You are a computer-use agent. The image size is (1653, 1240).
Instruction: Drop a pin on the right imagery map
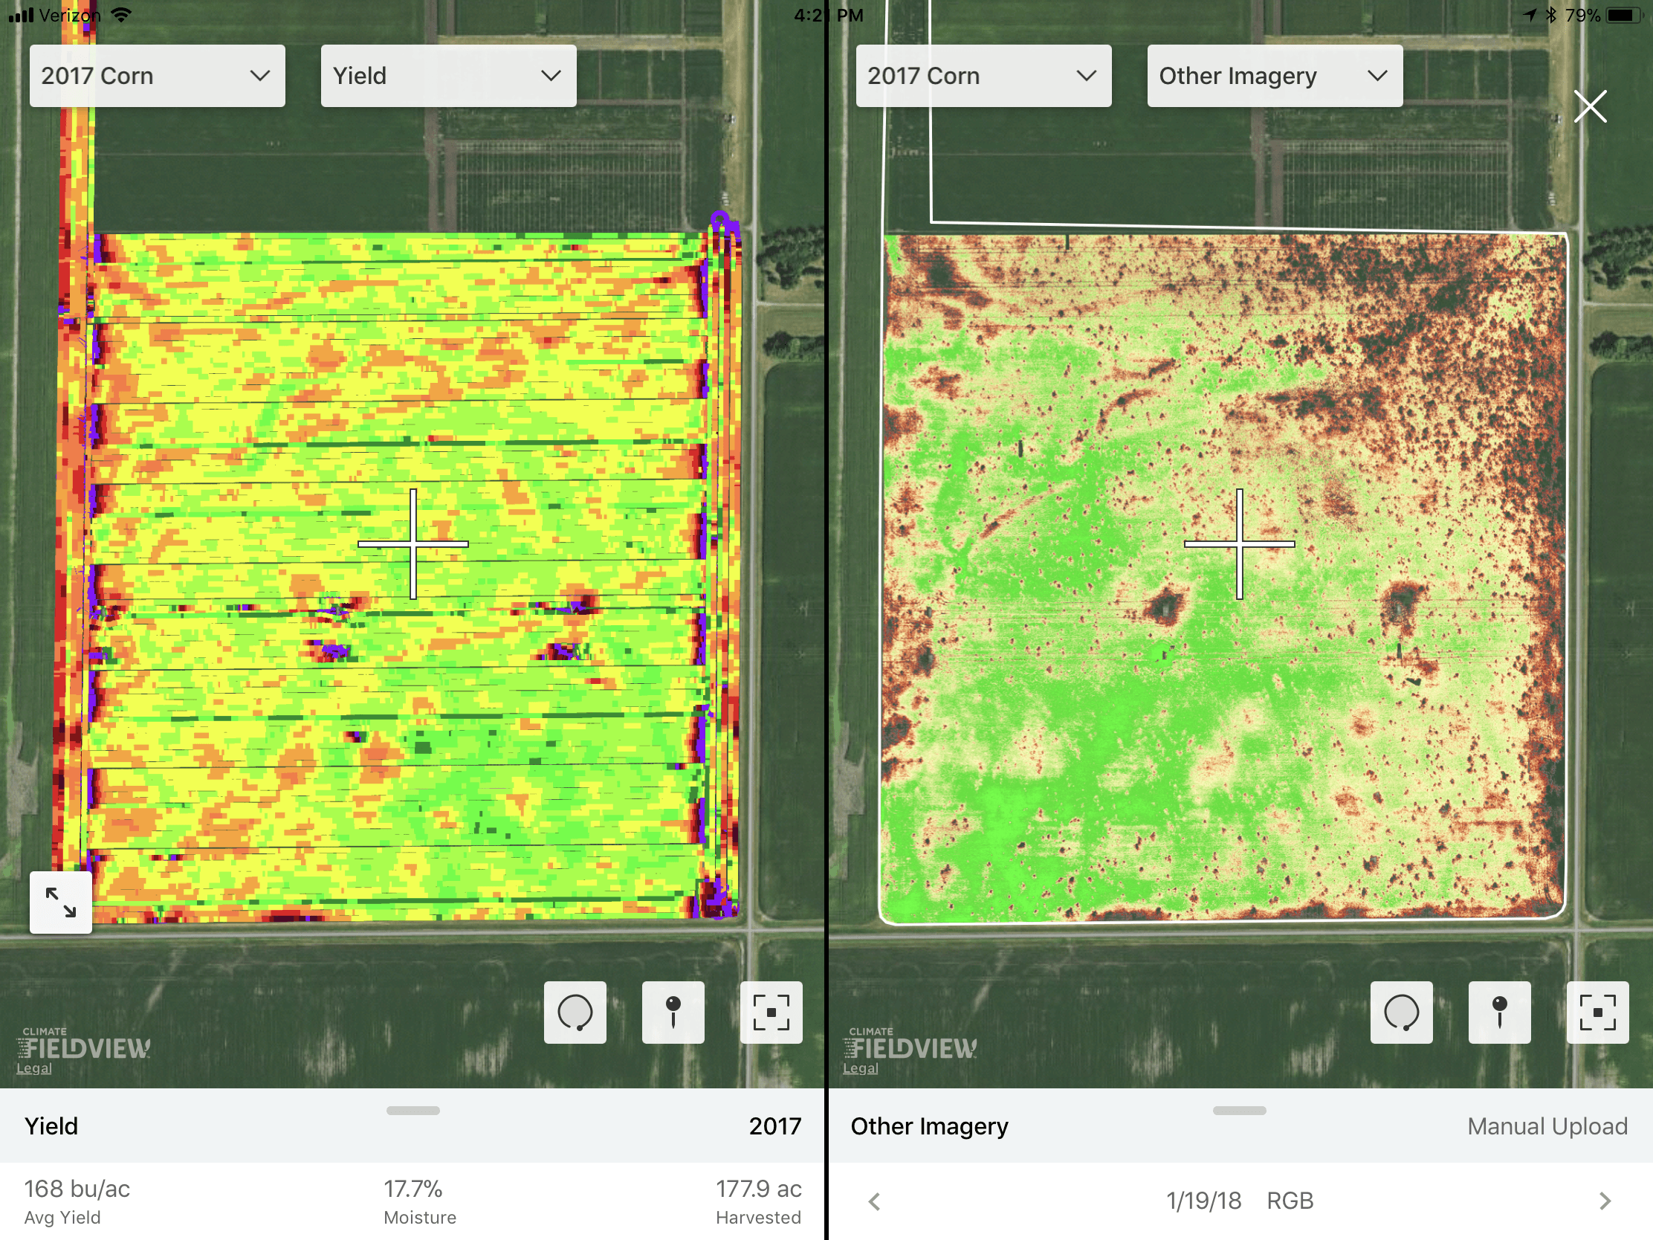click(x=1499, y=1012)
